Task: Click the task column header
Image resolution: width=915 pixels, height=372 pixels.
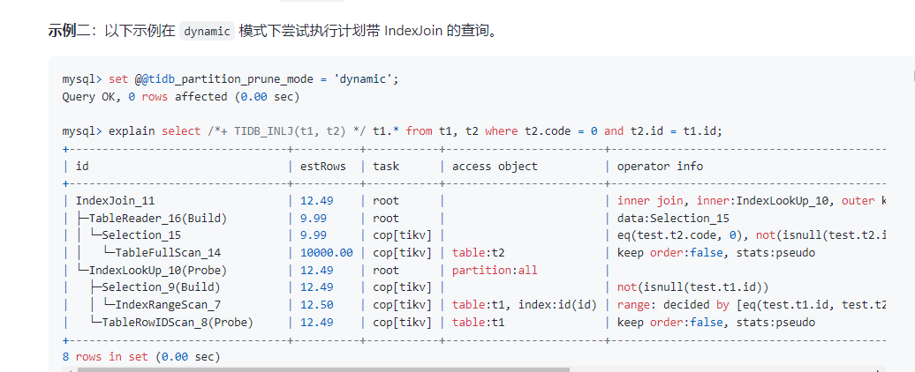Action: tap(386, 166)
